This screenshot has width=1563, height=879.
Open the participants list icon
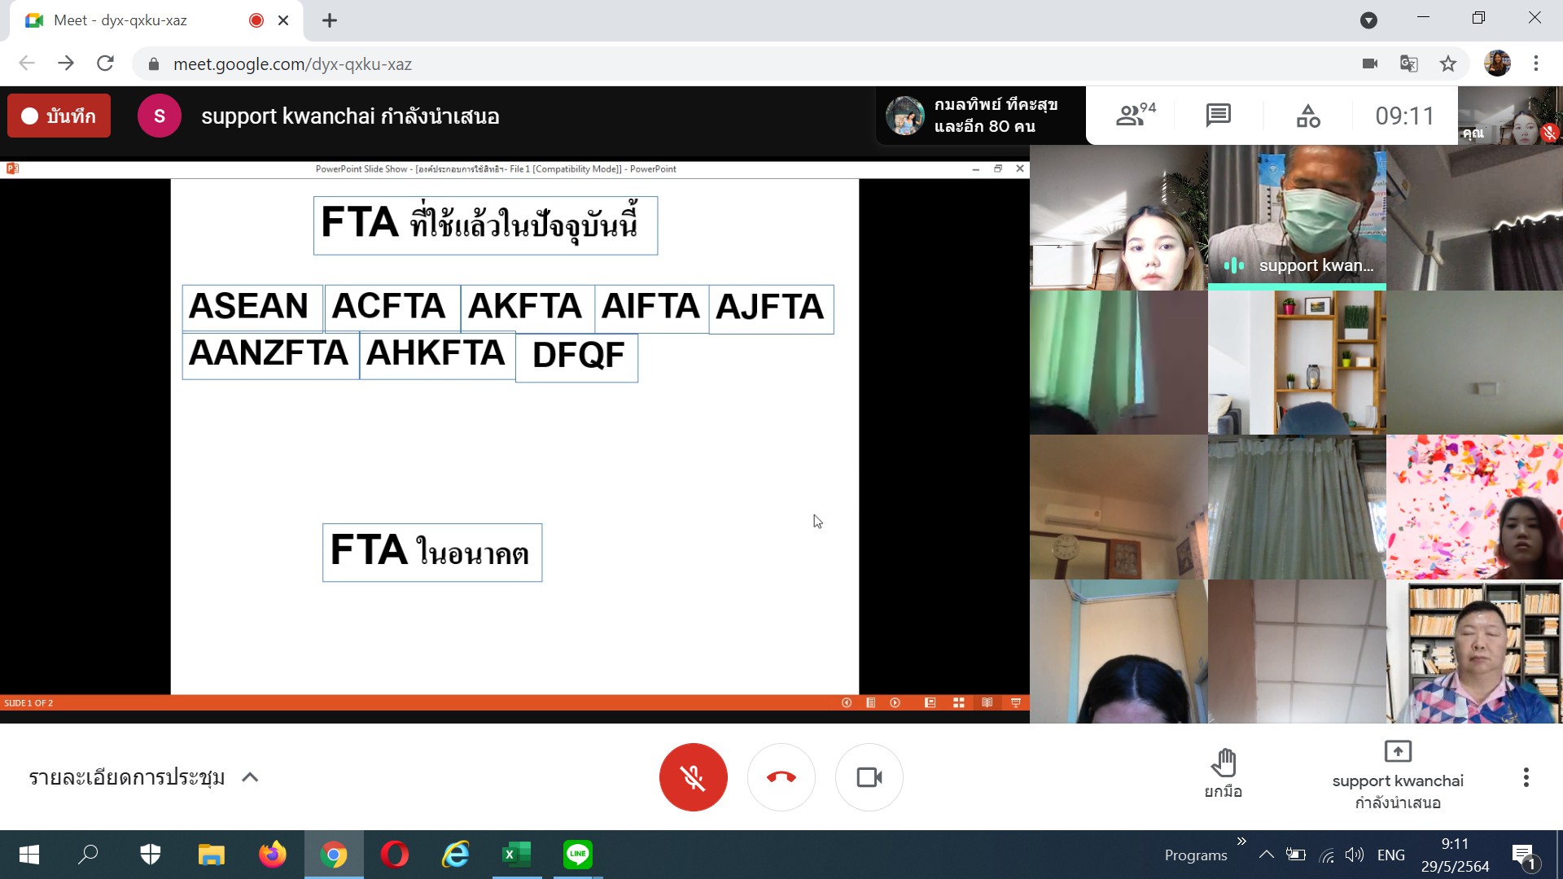click(x=1135, y=115)
